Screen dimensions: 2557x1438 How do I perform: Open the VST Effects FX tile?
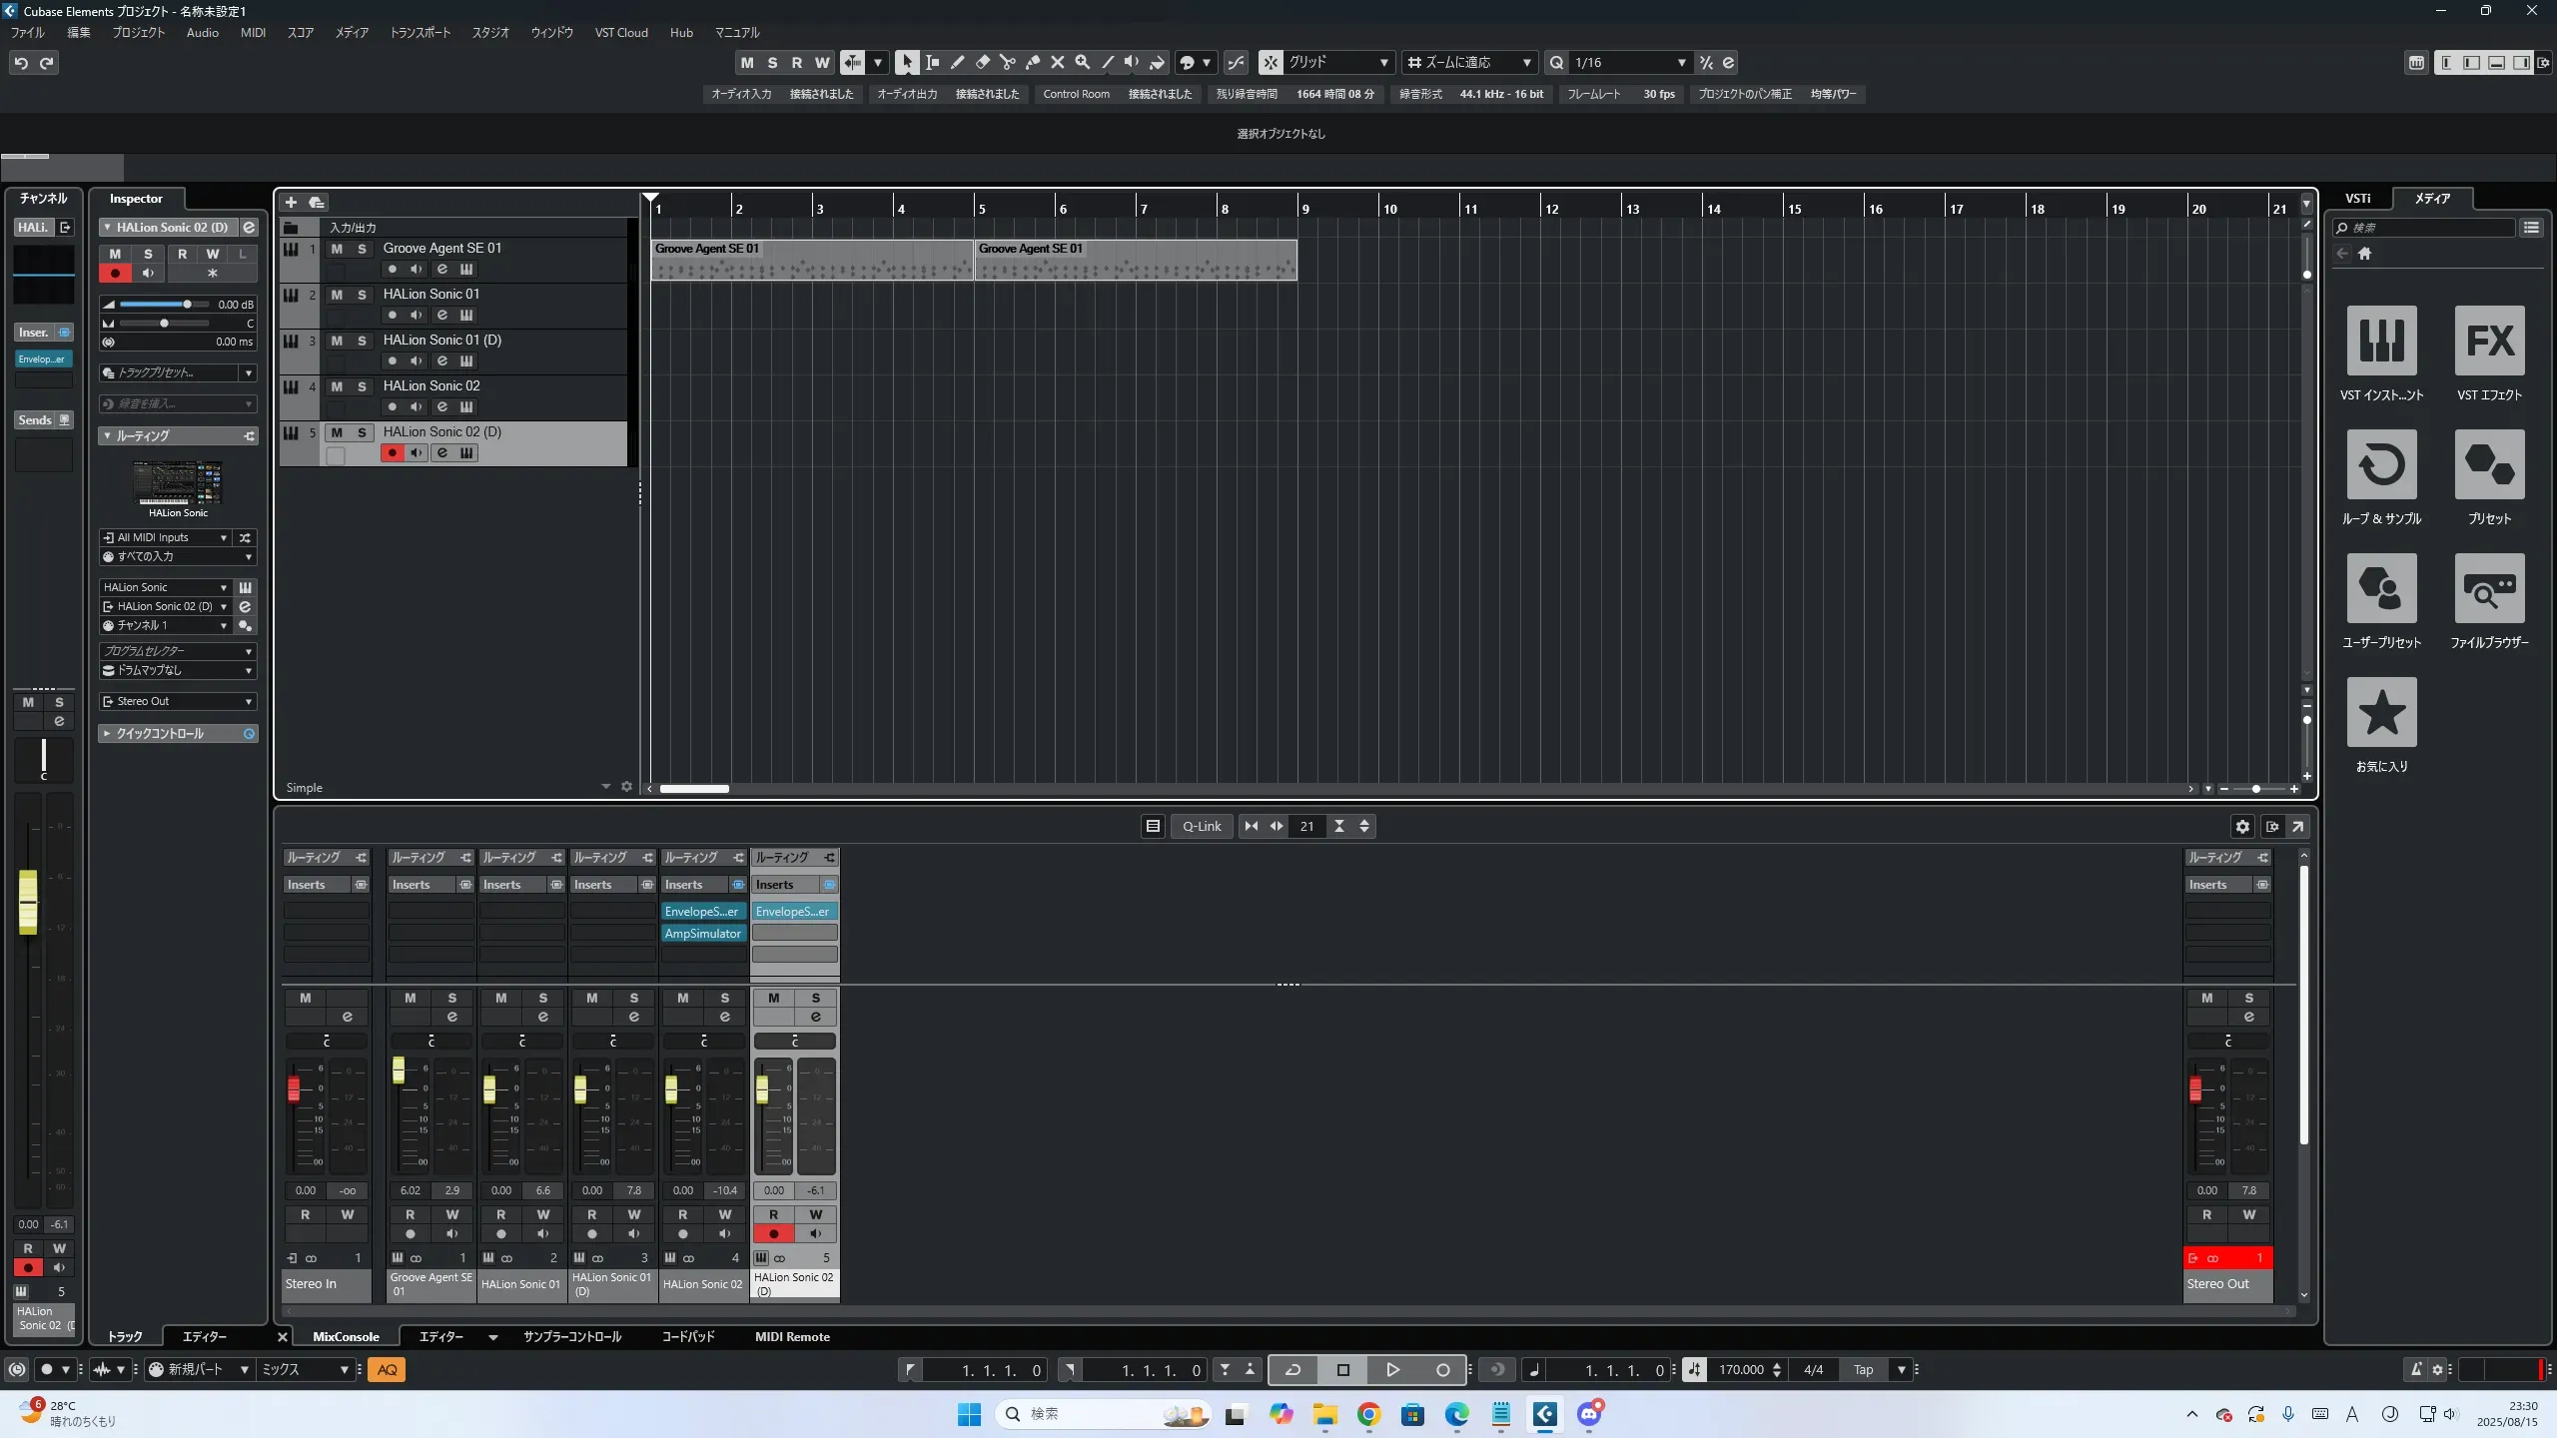click(x=2489, y=341)
